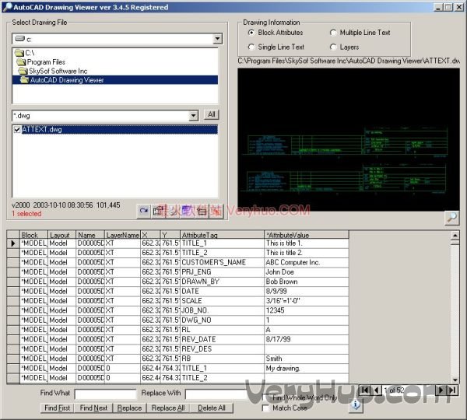Click the Layout column header
Screen dimensions: 467x420
coord(61,235)
